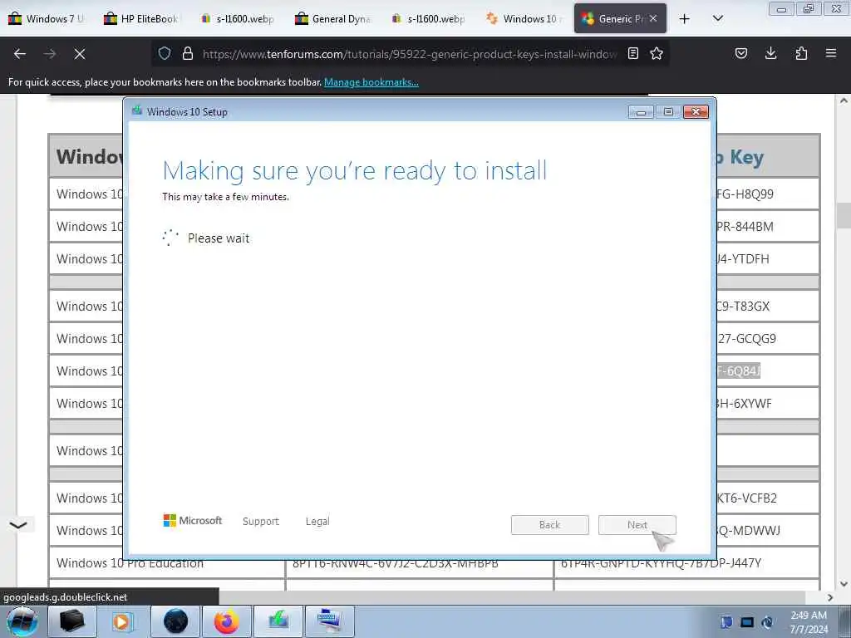Viewport: 851px width, 638px height.
Task: Switch to Firefox in the taskbar
Action: point(227,621)
